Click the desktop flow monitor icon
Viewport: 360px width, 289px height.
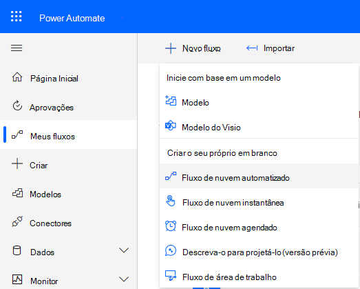(x=171, y=275)
